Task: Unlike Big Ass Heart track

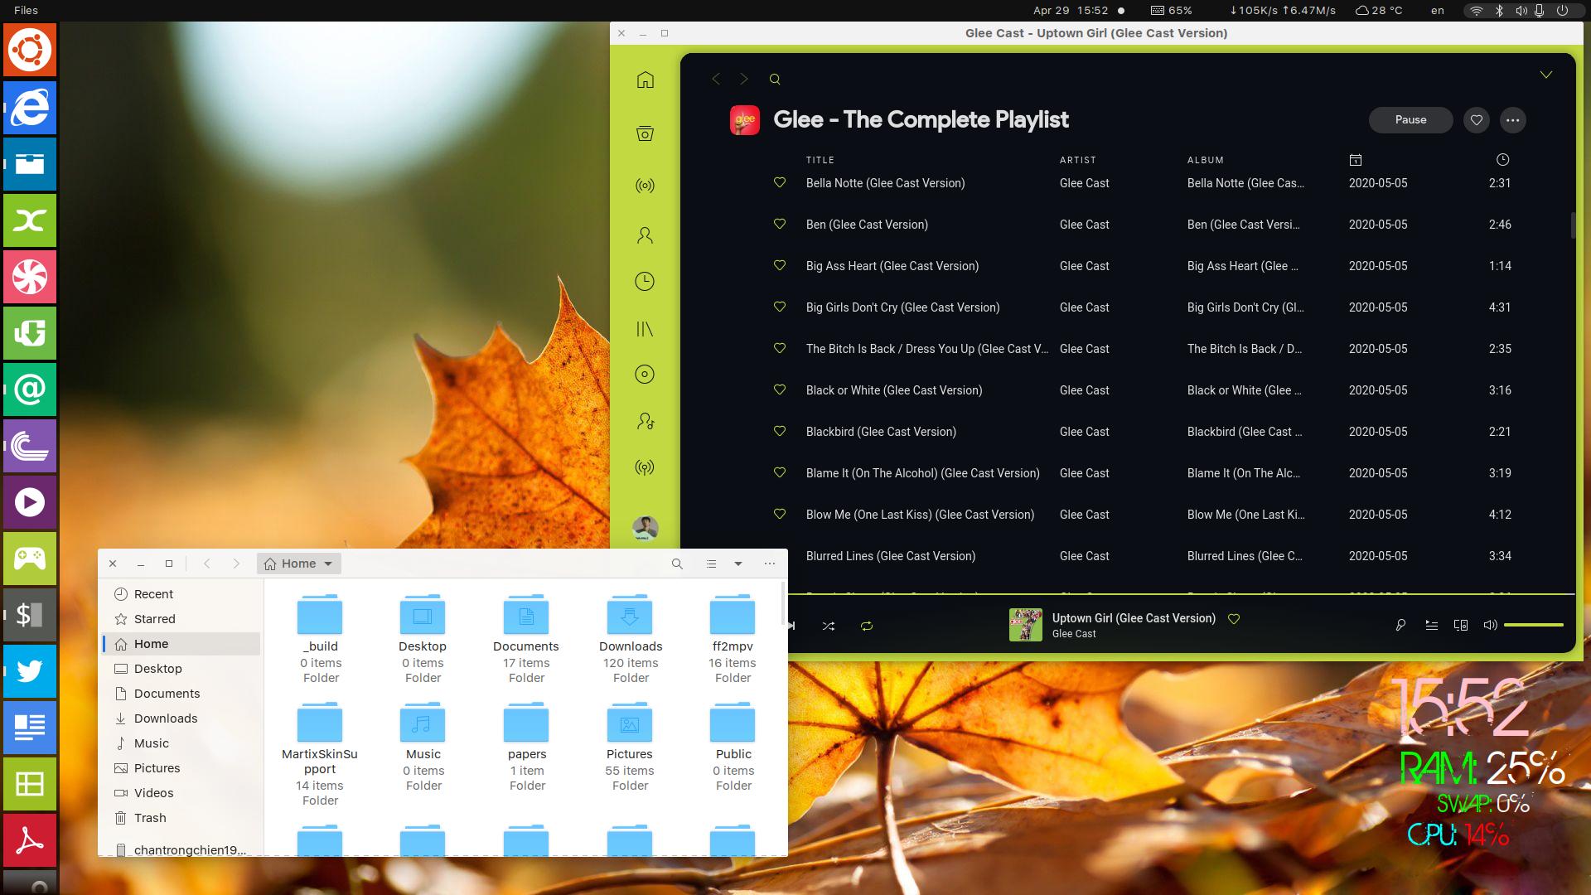Action: pos(780,265)
